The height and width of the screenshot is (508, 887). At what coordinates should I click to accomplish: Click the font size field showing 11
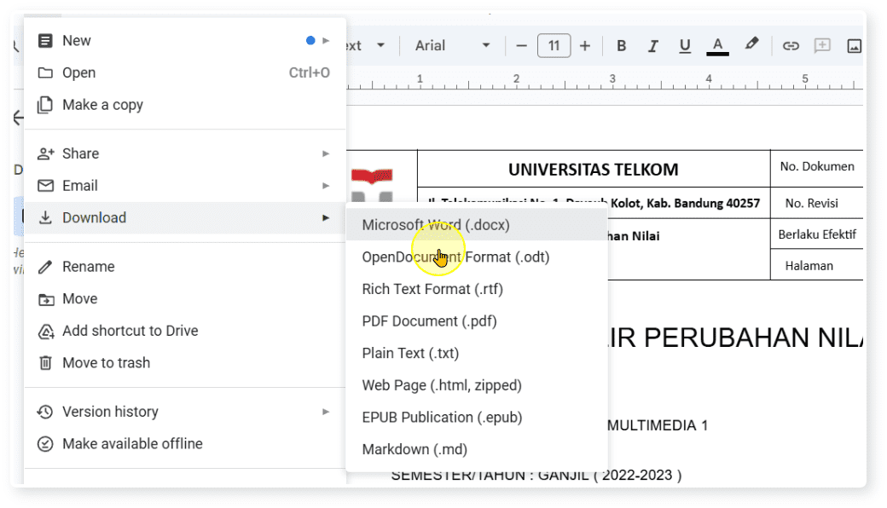tap(554, 45)
